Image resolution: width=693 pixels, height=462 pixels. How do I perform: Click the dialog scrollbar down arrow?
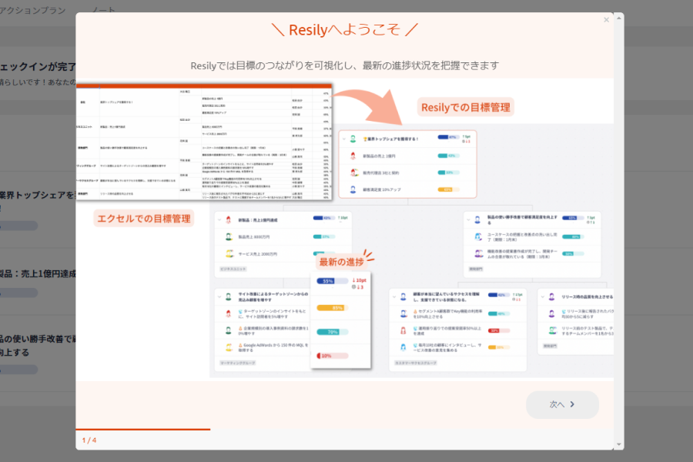(x=619, y=444)
